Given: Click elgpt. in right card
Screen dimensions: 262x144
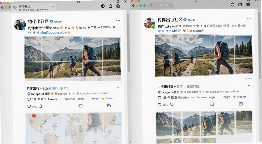Looking at the screenshot, I should [213, 97].
